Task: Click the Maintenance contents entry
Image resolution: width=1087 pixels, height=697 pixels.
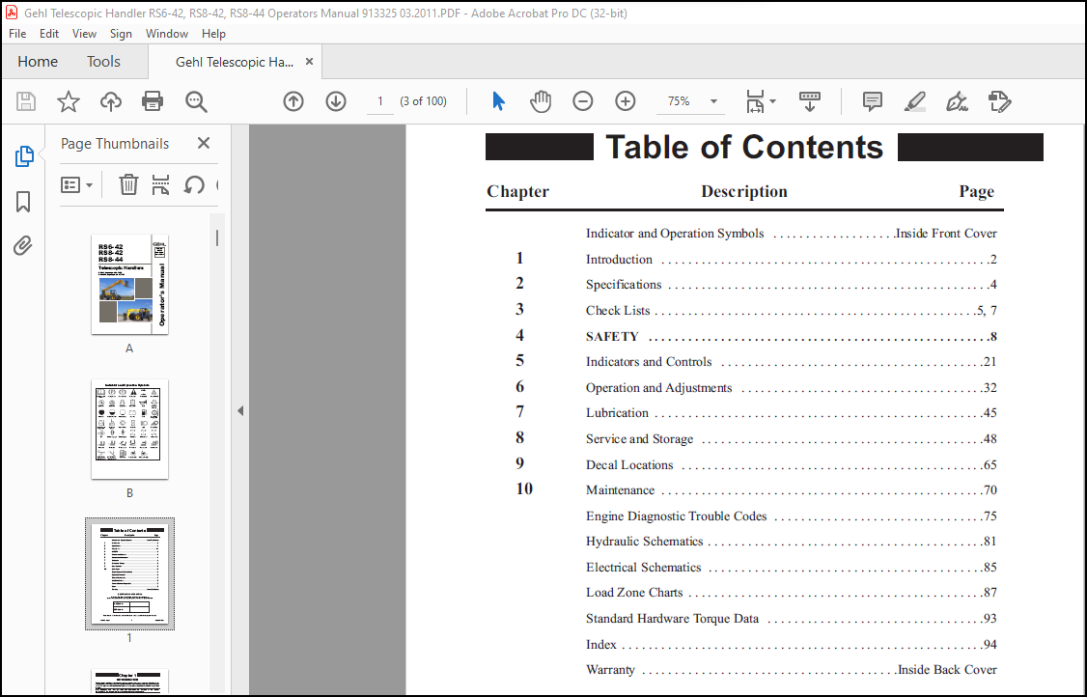Action: tap(791, 489)
